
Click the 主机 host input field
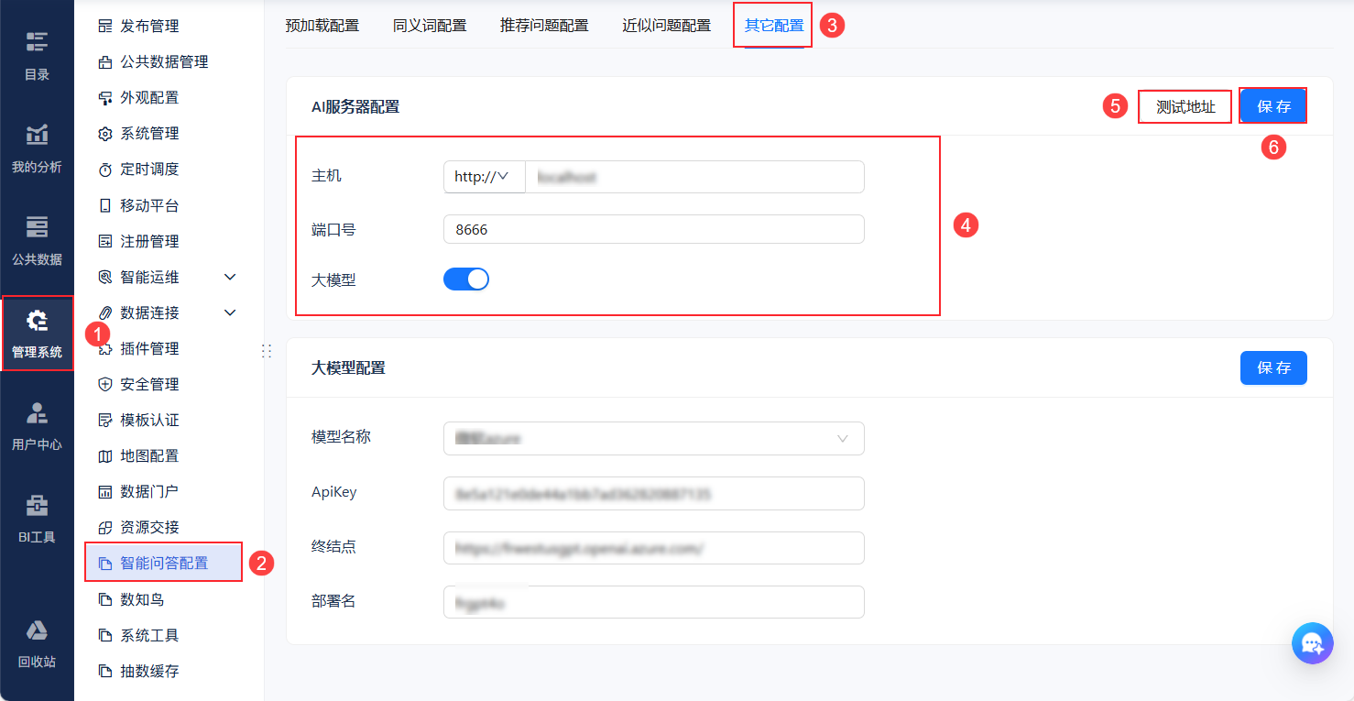click(694, 177)
